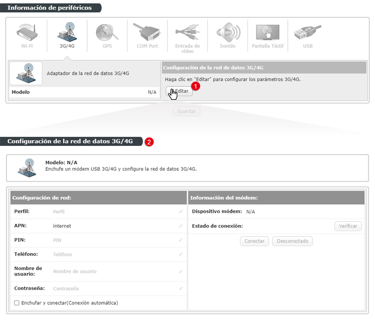Viewport: 375px width, 324px height.
Task: Click the pencil icon in APN row
Action: [181, 226]
